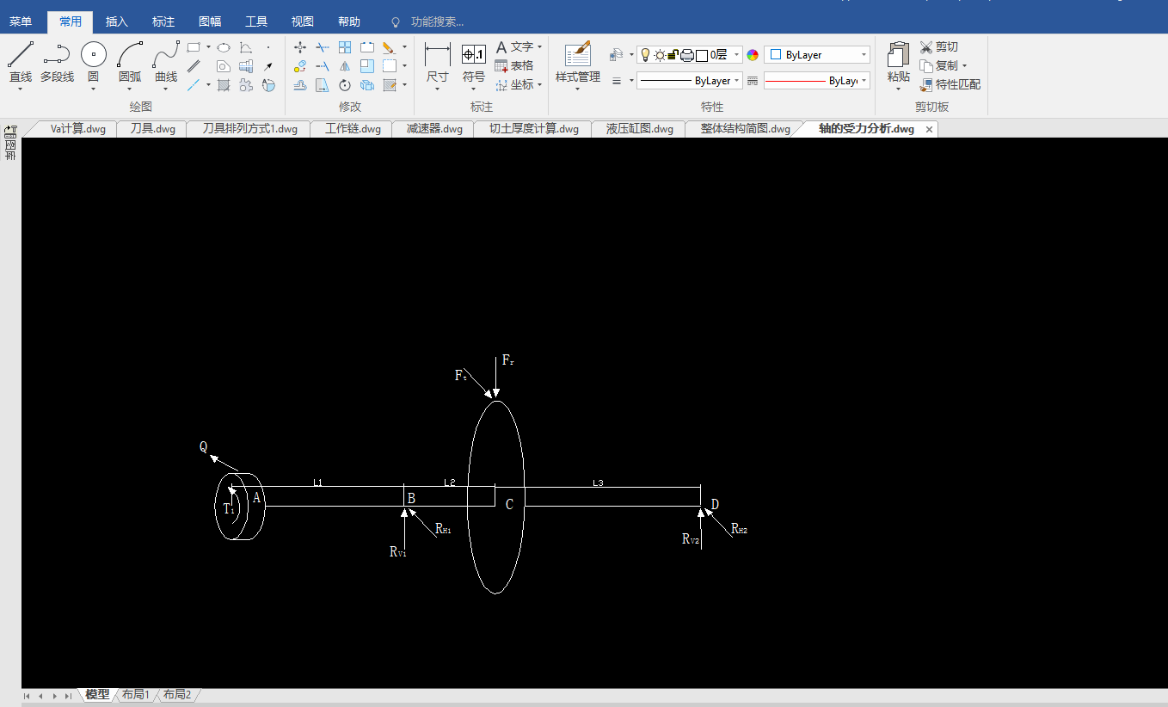Toggle the layer freeze sun icon
Viewport: 1168px width, 707px height.
tap(659, 55)
